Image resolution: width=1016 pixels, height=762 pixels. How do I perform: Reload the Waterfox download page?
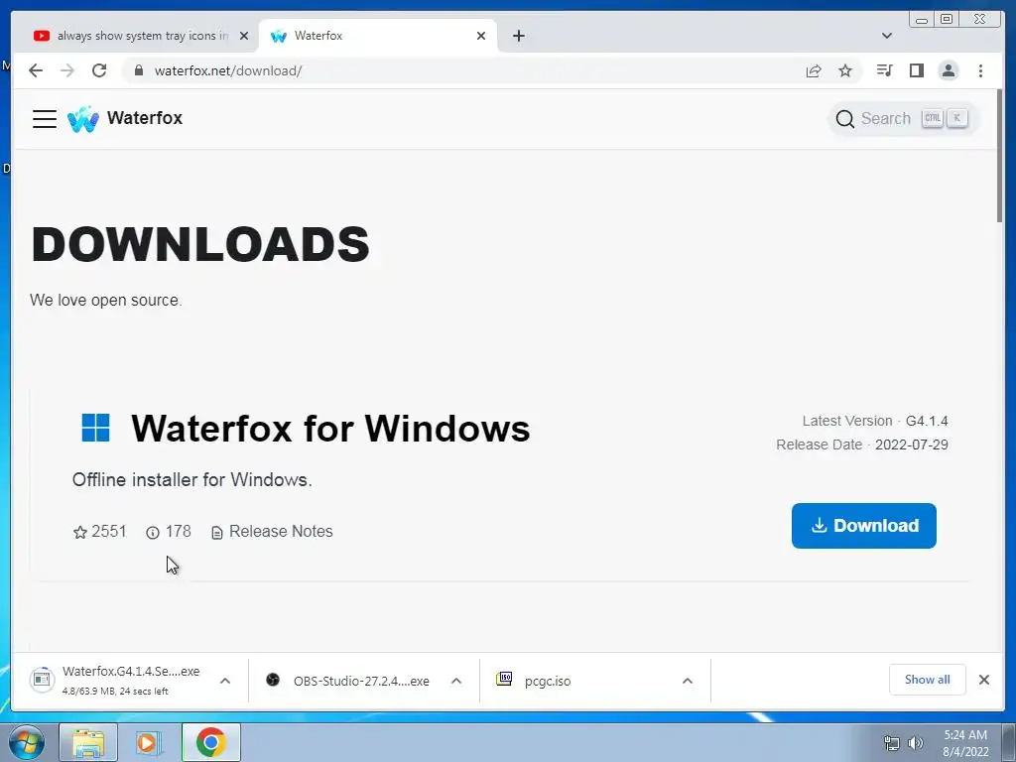99,70
